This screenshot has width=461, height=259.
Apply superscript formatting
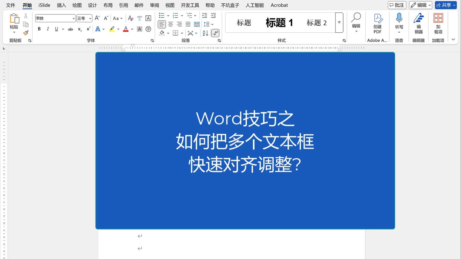(x=88, y=29)
